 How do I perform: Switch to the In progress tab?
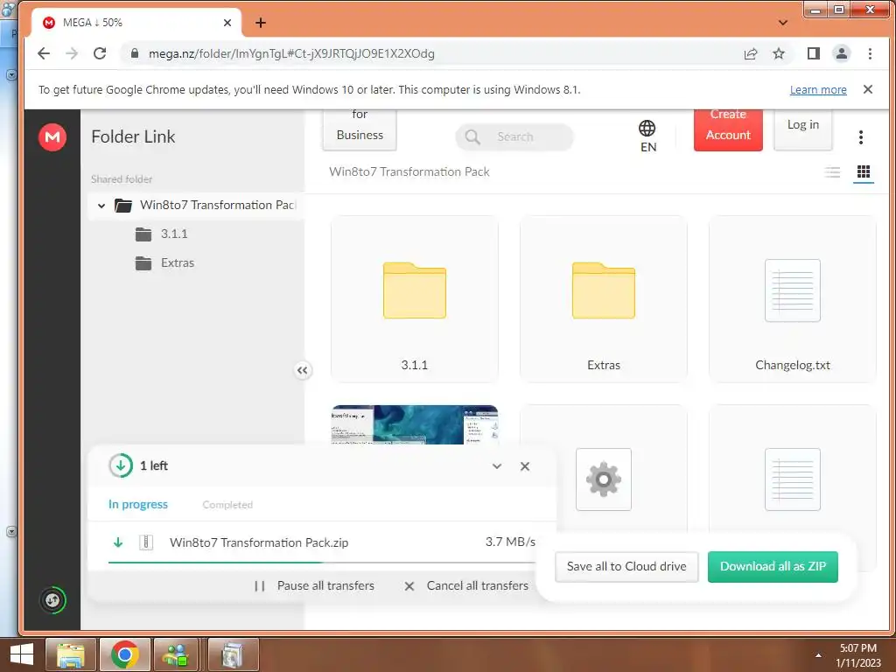click(x=137, y=505)
